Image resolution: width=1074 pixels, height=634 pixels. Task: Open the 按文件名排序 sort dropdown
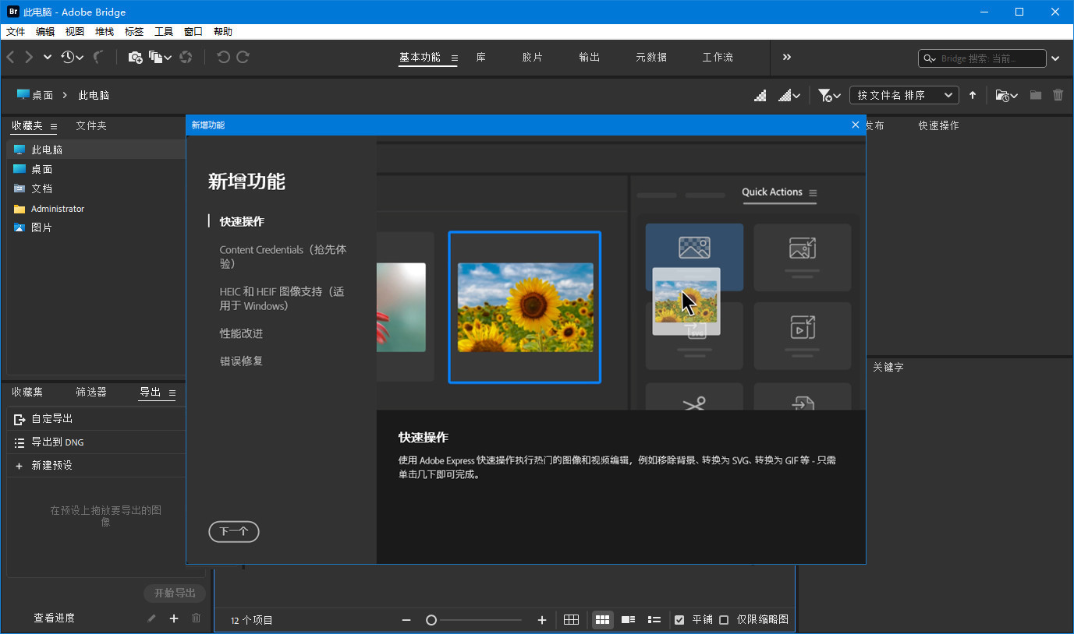click(904, 95)
